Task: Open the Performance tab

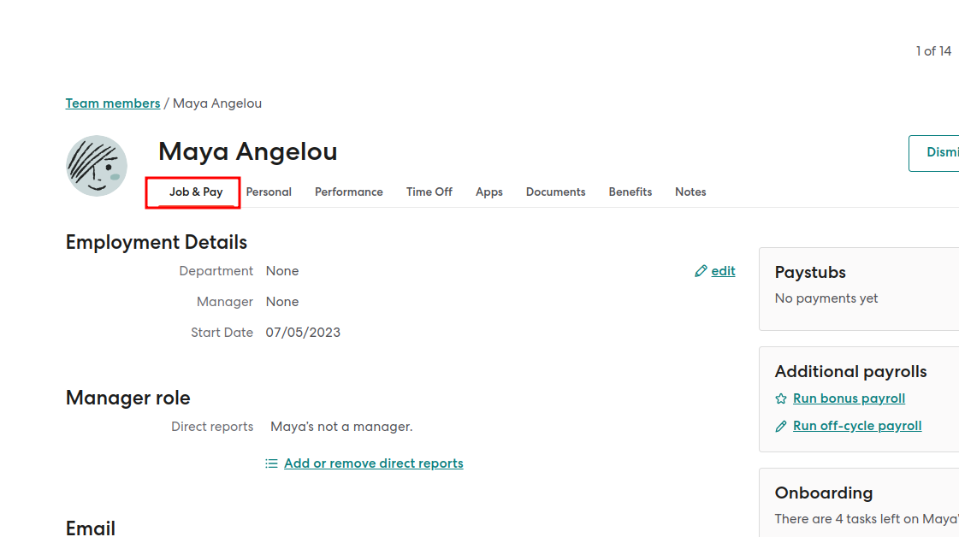Action: coord(349,192)
